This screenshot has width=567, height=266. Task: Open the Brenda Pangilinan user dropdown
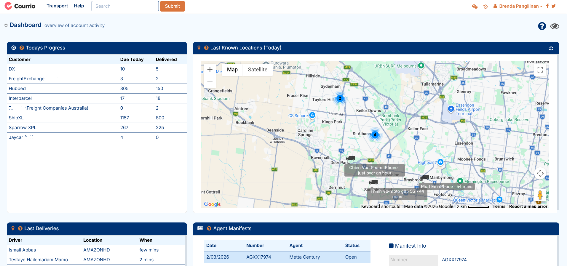tap(518, 6)
